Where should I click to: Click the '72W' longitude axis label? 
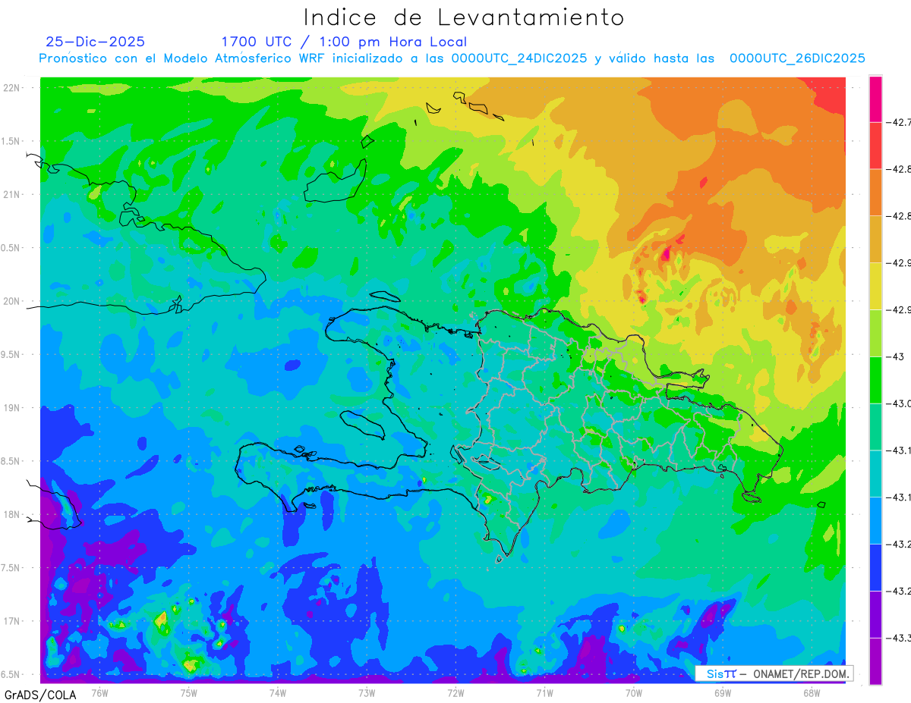coord(455,692)
